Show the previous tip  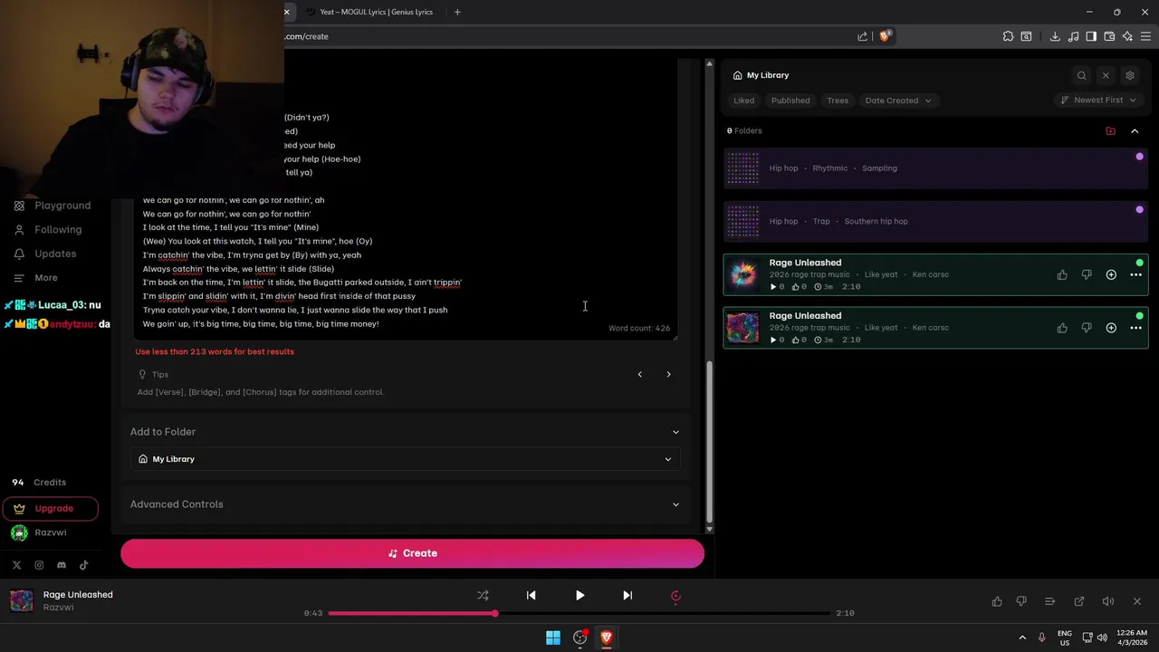pyautogui.click(x=639, y=374)
